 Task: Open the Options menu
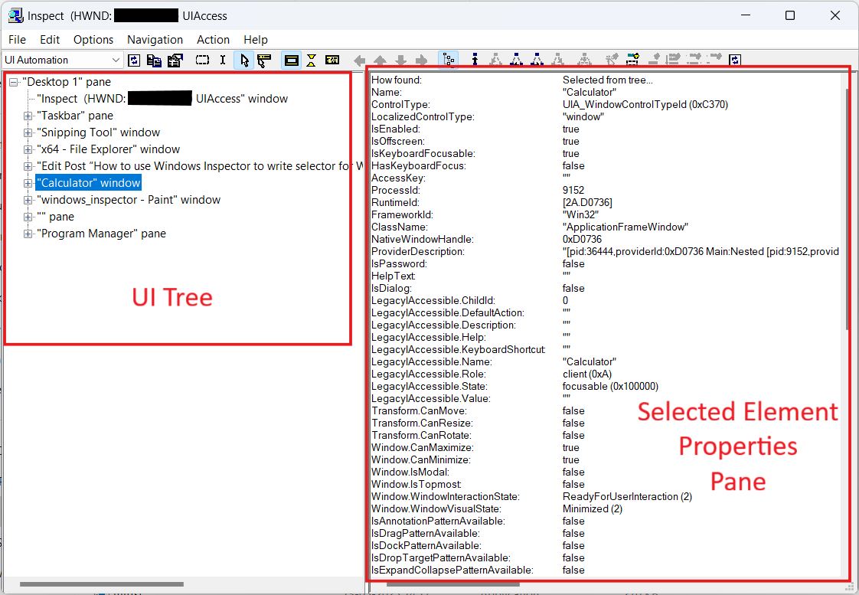tap(93, 40)
